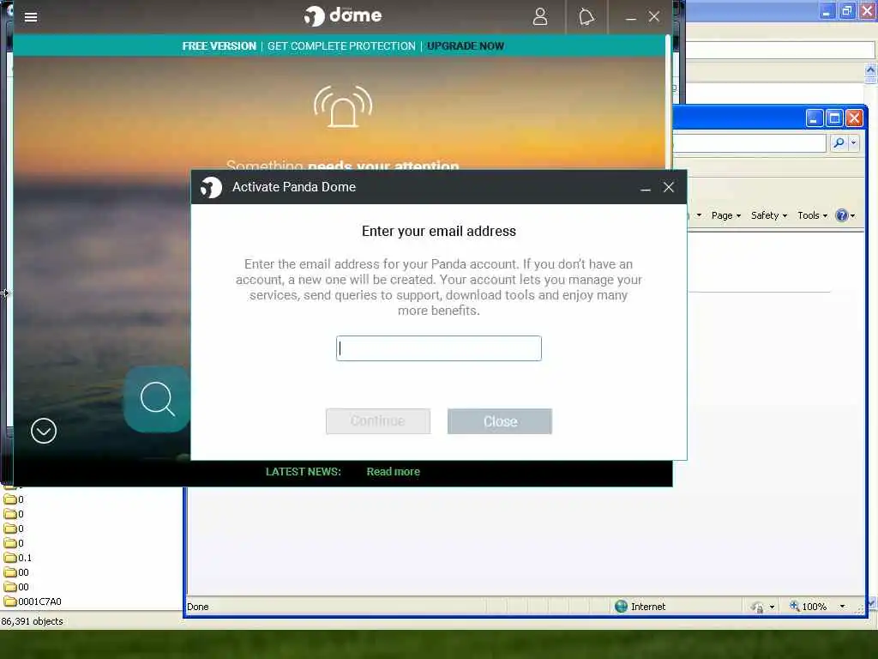Click the LATEST NEWS label
This screenshot has height=659, width=878.
click(303, 472)
